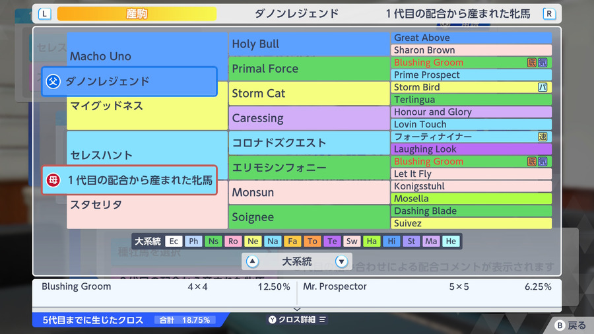Select the Holy Bull cell

click(x=309, y=44)
